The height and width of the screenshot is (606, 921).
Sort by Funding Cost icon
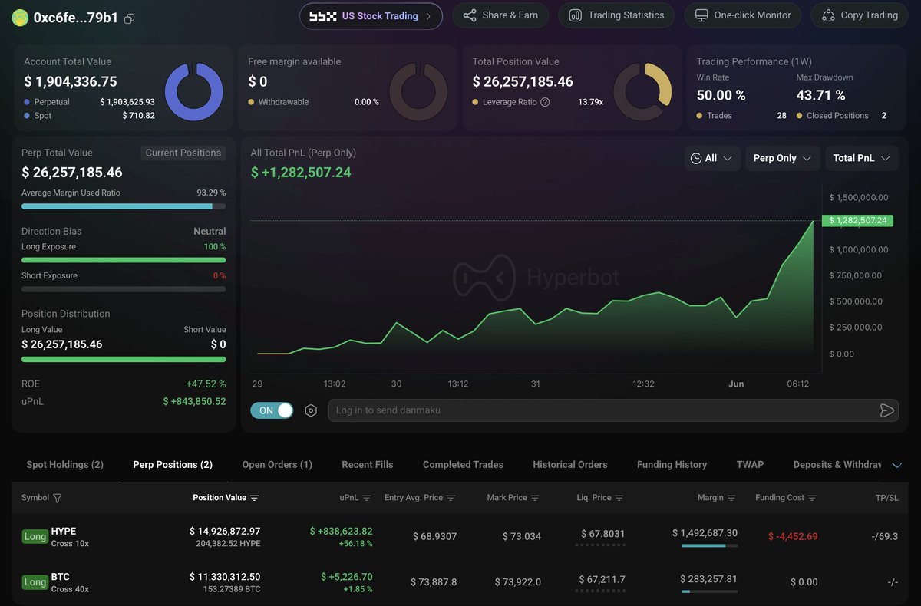click(x=812, y=498)
